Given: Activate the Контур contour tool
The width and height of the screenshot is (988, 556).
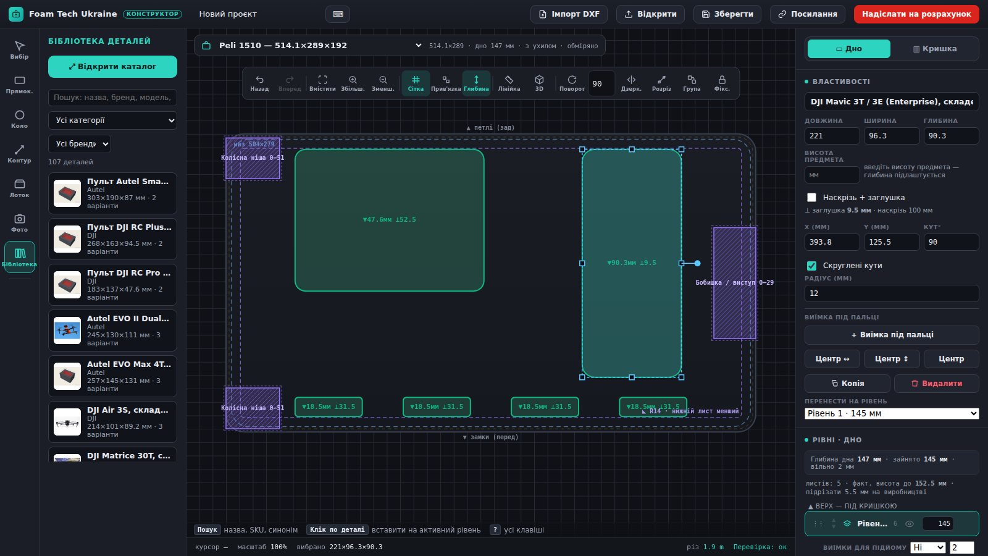Looking at the screenshot, I should (x=19, y=153).
